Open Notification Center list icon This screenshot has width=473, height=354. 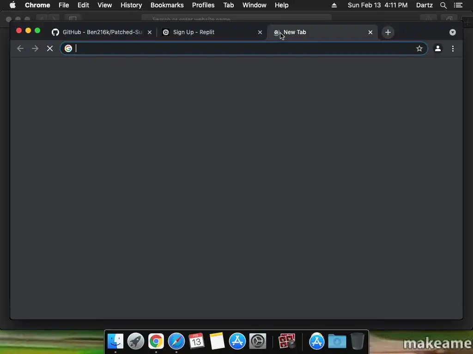[458, 5]
